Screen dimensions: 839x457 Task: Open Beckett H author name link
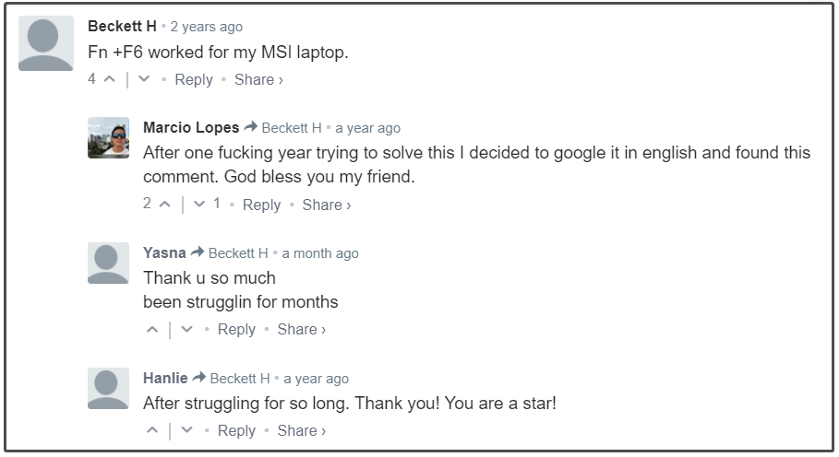(x=122, y=26)
